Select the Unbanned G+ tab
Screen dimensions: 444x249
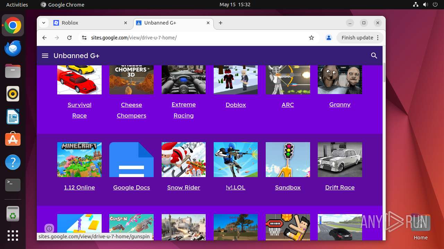point(173,23)
